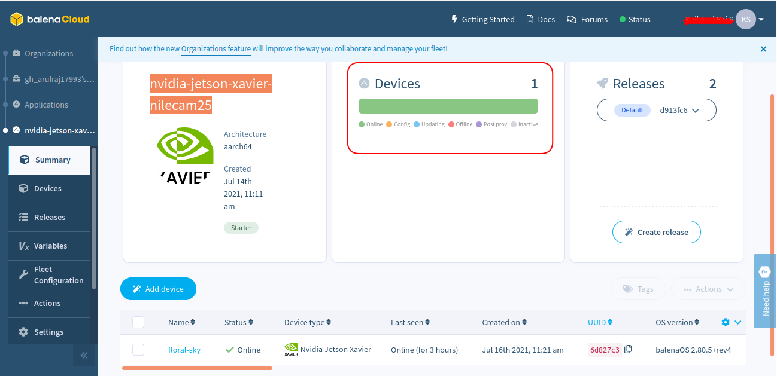Click the KS user avatar

(x=745, y=19)
